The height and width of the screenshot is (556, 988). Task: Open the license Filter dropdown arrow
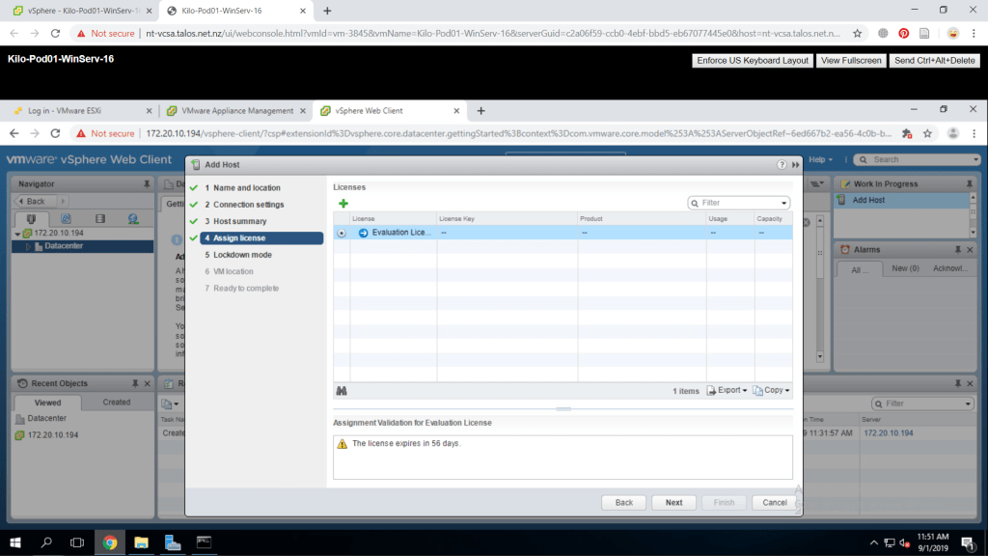(x=783, y=203)
